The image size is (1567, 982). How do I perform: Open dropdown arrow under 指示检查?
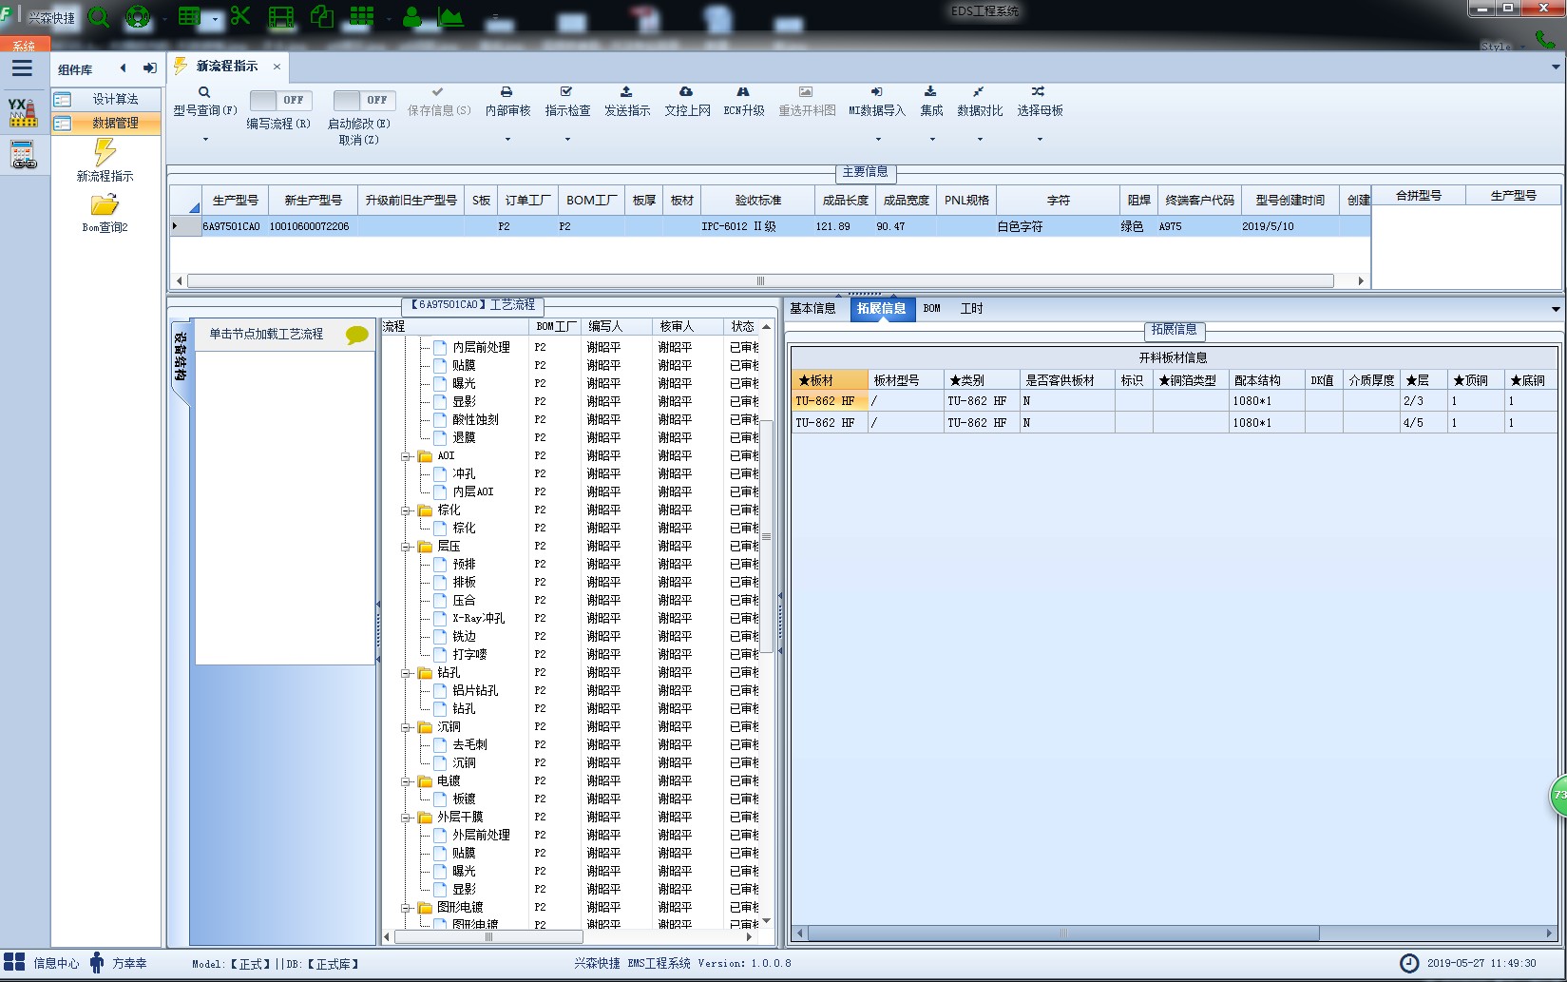coord(567,140)
